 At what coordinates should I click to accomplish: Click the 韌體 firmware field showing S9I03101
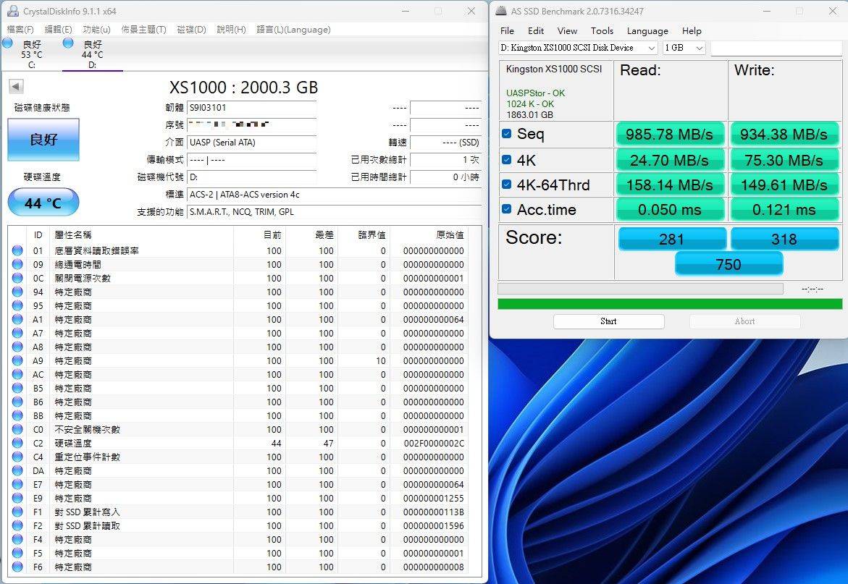[251, 107]
